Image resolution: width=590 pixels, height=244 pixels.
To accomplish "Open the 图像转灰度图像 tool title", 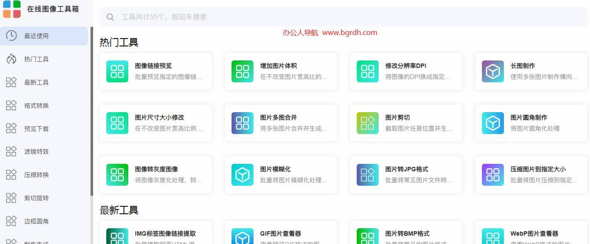I will pyautogui.click(x=156, y=169).
